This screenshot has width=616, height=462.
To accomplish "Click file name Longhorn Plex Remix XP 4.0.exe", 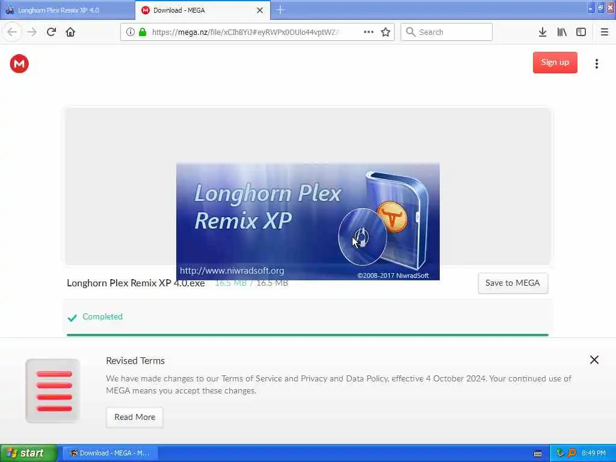I will tap(135, 283).
